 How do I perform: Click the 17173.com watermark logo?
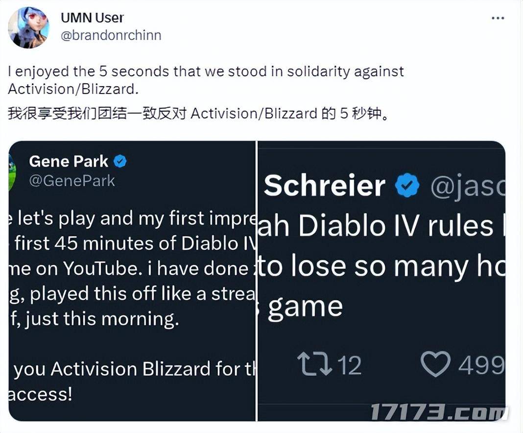pyautogui.click(x=438, y=413)
